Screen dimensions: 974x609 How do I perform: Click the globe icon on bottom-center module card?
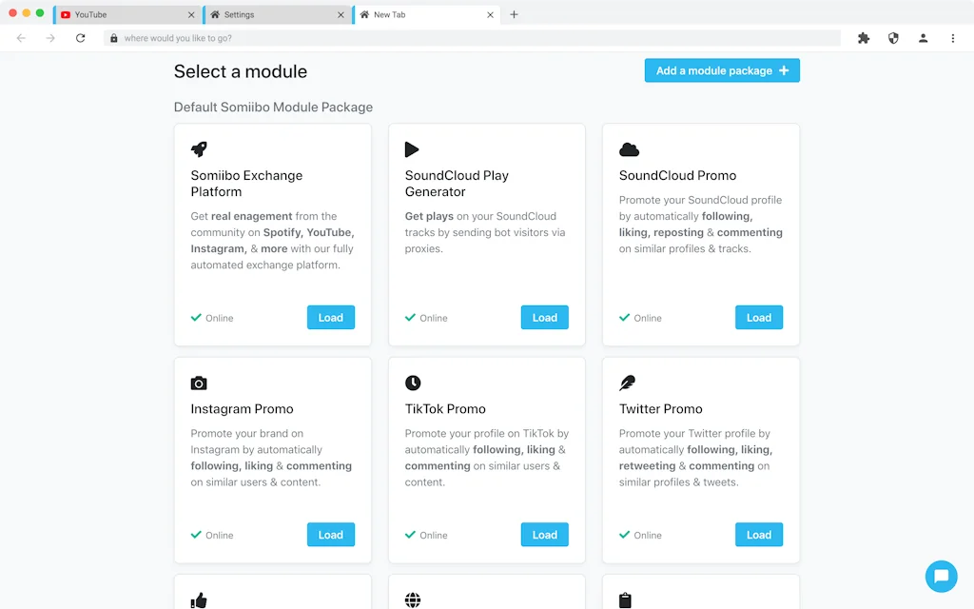point(412,599)
